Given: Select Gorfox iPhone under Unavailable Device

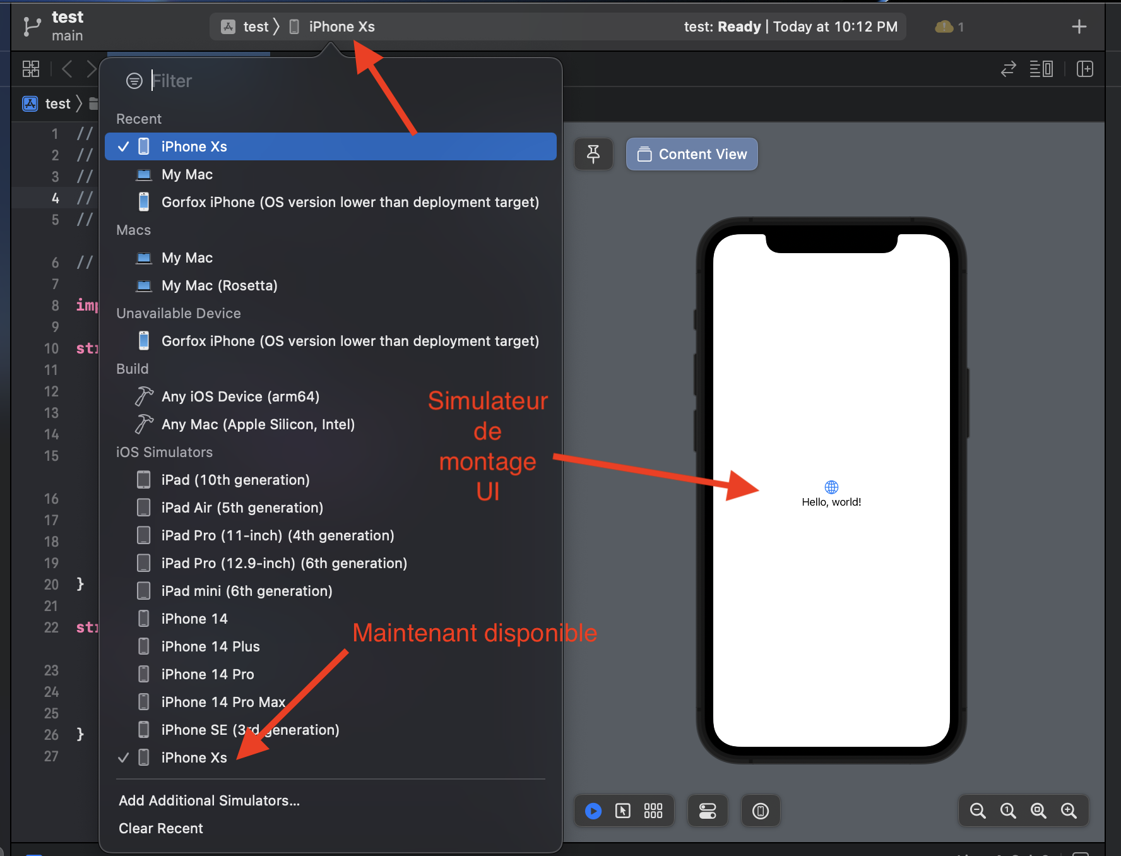Looking at the screenshot, I should 331,341.
